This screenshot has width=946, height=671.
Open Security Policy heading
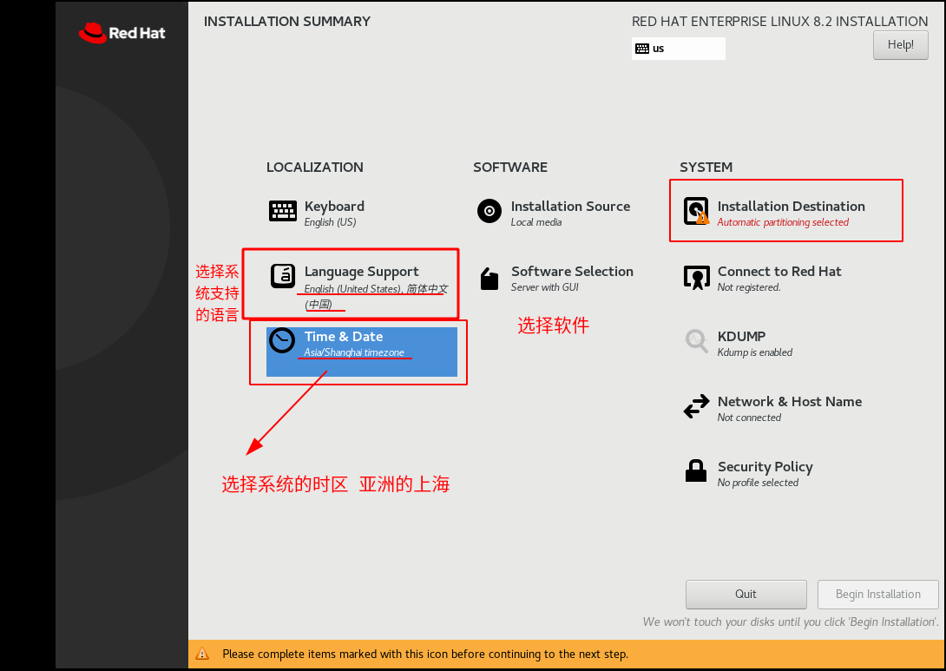765,467
